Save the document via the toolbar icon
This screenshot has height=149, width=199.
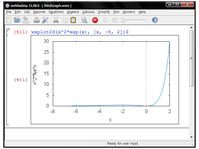click(26, 20)
